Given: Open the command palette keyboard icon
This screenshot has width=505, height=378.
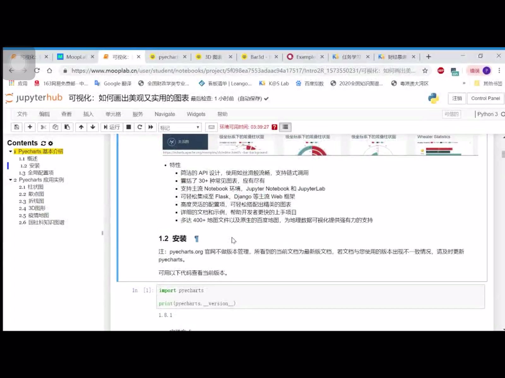Looking at the screenshot, I should click(211, 127).
